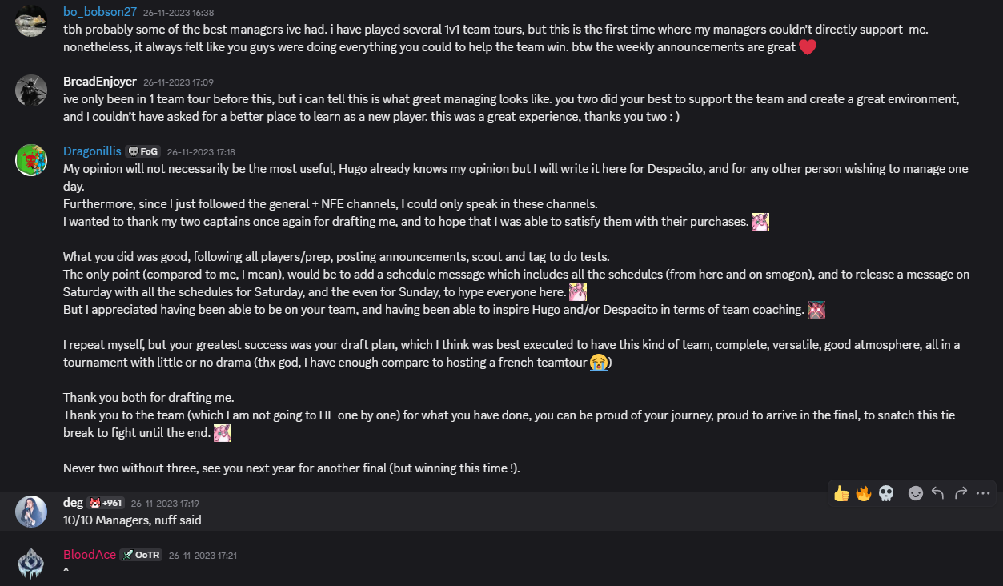The height and width of the screenshot is (586, 1003).
Task: React with fire emoji
Action: [x=864, y=493]
